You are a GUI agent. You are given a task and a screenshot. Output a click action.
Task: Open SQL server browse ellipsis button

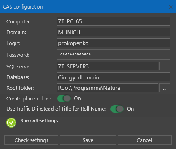(x=165, y=66)
